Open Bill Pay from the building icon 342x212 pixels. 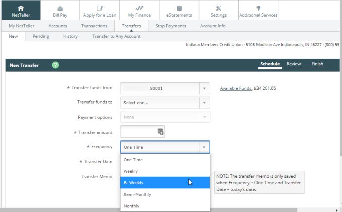point(60,8)
